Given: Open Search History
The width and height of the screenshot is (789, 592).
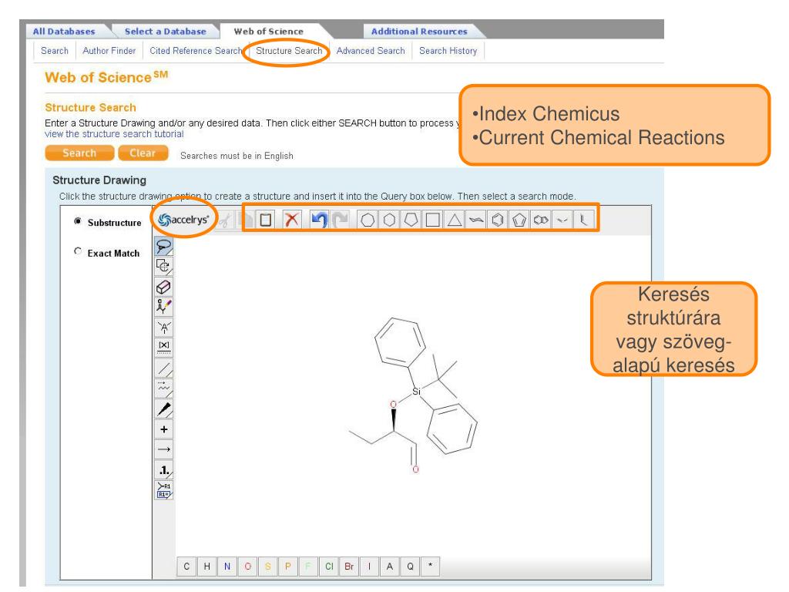Looking at the screenshot, I should 448,51.
